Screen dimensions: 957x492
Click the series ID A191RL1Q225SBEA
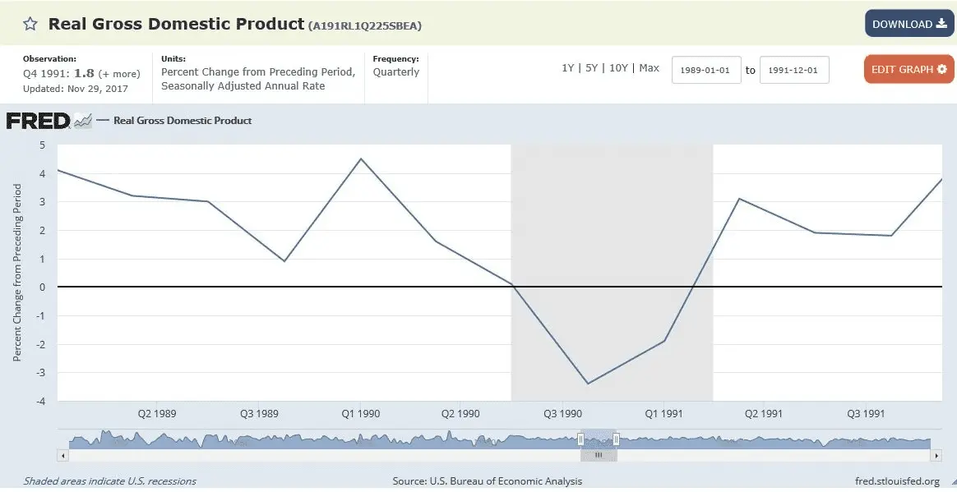point(364,25)
